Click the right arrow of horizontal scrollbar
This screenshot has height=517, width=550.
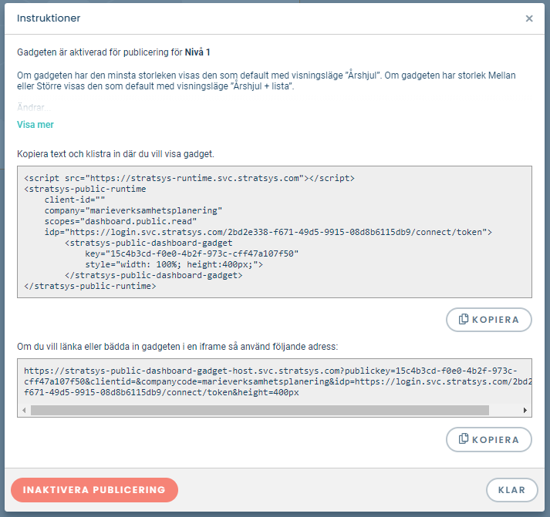525,410
